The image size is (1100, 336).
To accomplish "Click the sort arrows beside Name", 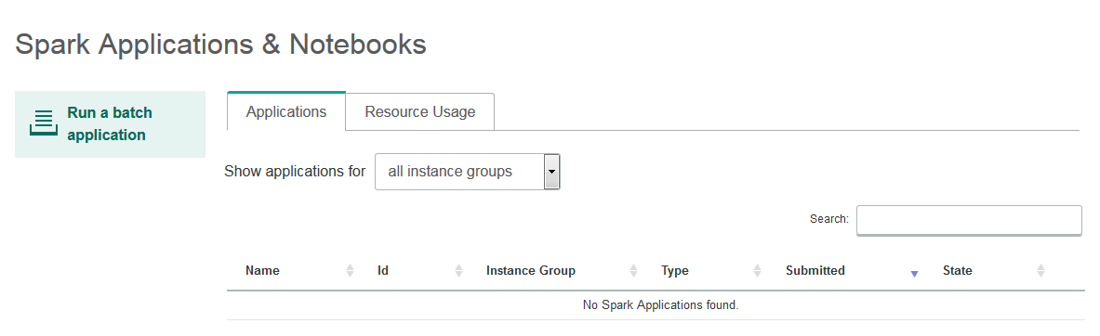I will 350,271.
